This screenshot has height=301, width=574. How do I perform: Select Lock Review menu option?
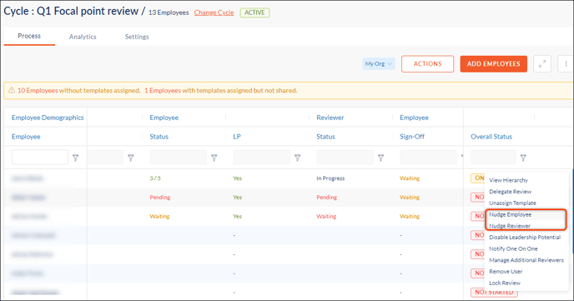[505, 283]
